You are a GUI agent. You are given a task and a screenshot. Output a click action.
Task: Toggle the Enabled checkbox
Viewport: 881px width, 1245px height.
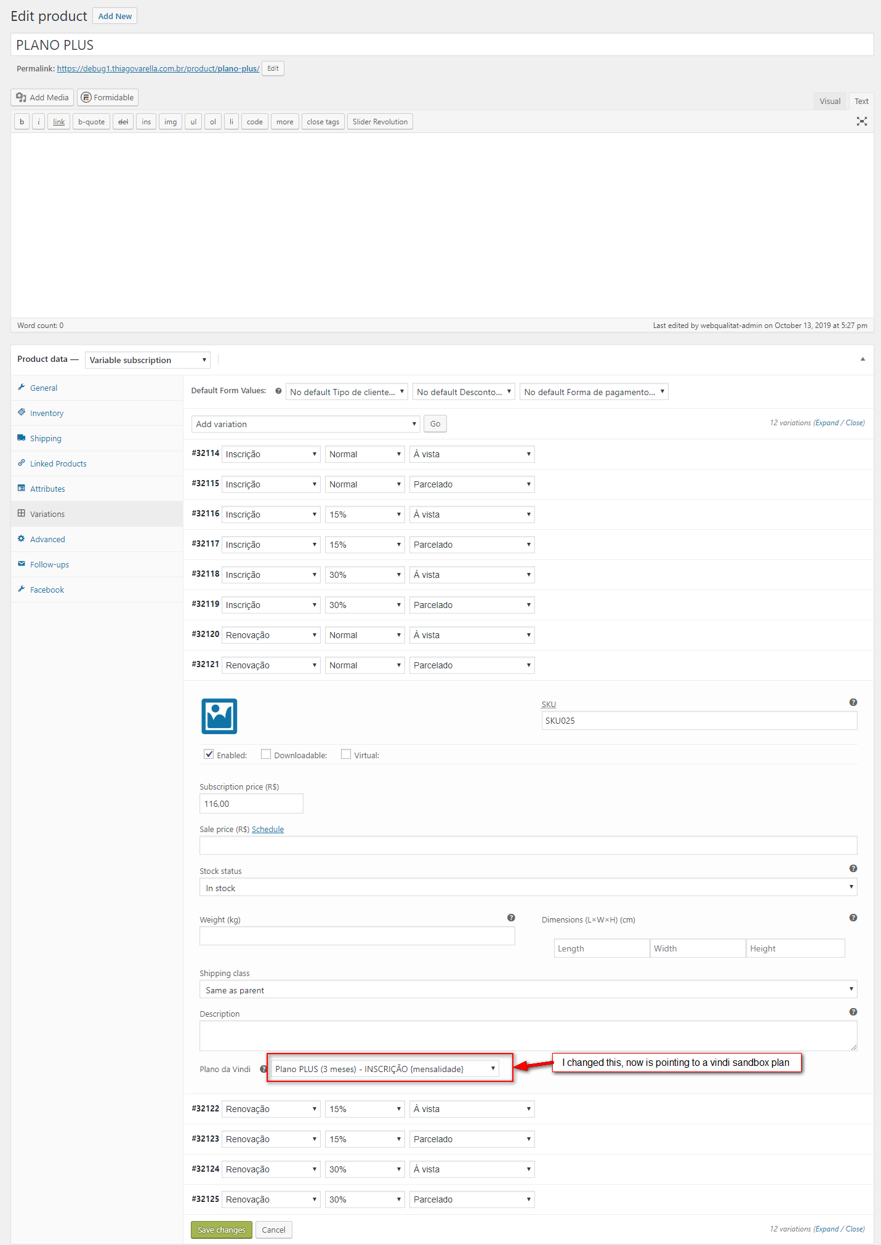point(209,755)
